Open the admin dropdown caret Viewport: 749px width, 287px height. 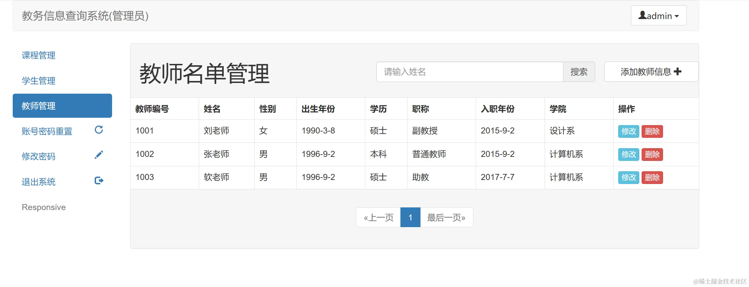(677, 16)
